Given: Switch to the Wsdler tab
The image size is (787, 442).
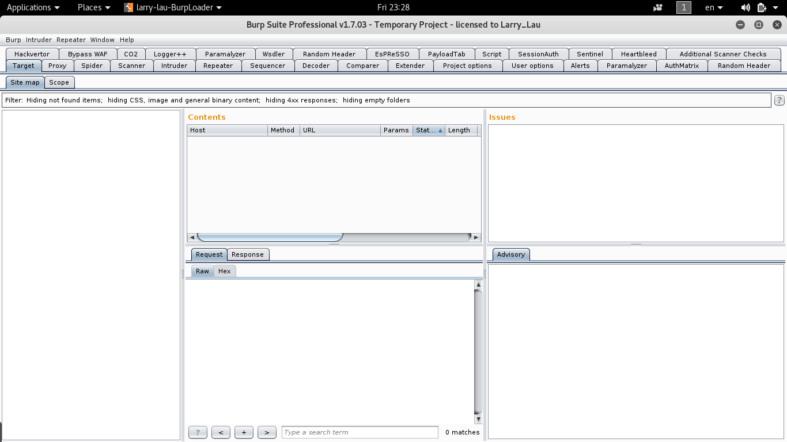Looking at the screenshot, I should click(x=274, y=54).
